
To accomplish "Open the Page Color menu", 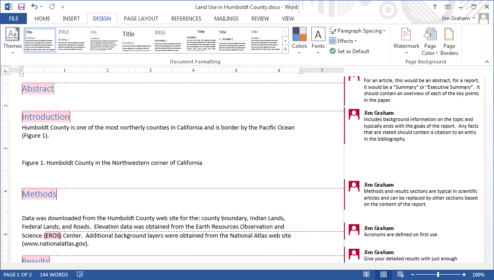I will click(430, 41).
